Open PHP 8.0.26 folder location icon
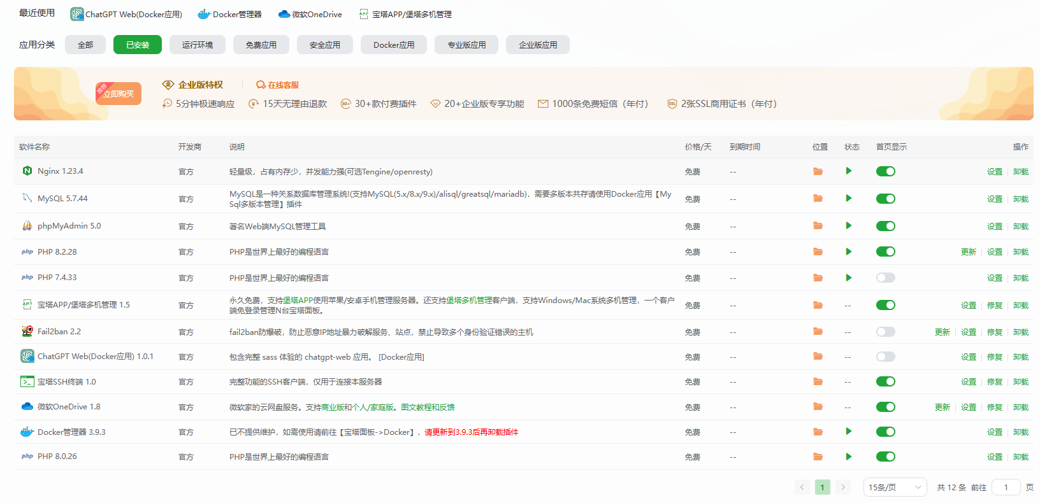The height and width of the screenshot is (503, 1040). [x=818, y=457]
